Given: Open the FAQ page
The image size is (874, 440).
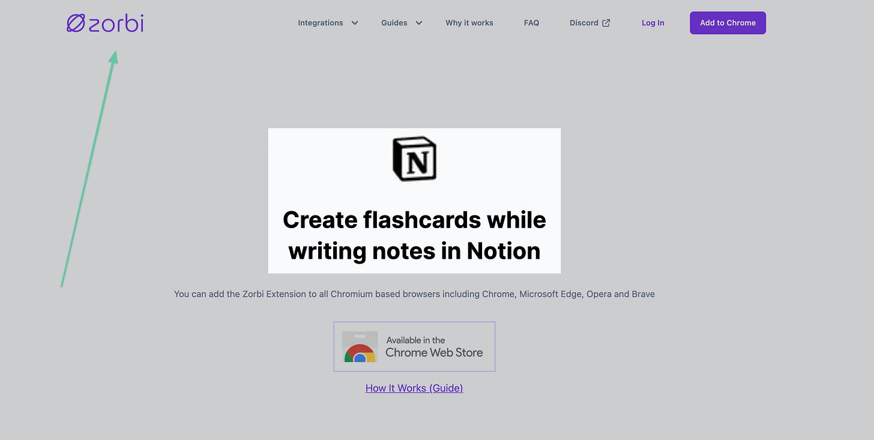Looking at the screenshot, I should point(531,23).
